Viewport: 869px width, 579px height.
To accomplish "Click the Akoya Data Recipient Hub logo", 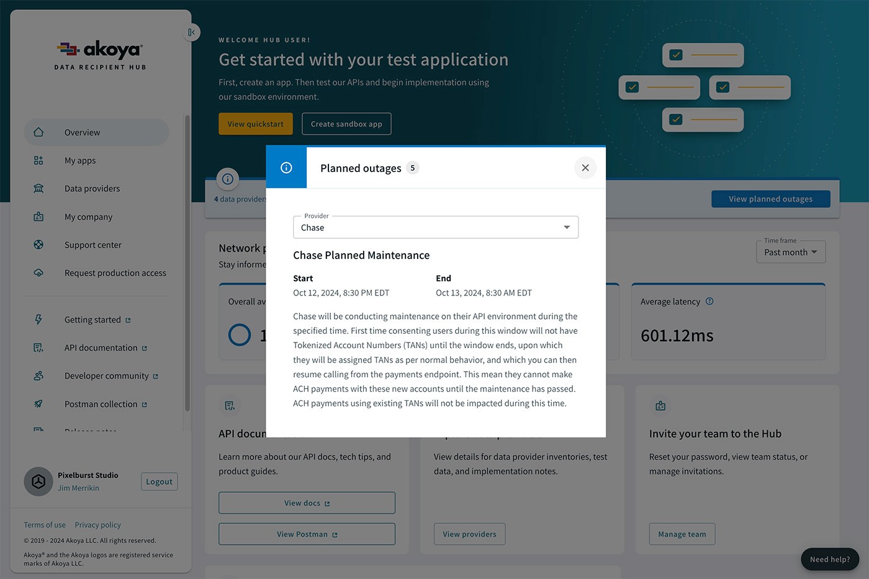I will [x=100, y=55].
